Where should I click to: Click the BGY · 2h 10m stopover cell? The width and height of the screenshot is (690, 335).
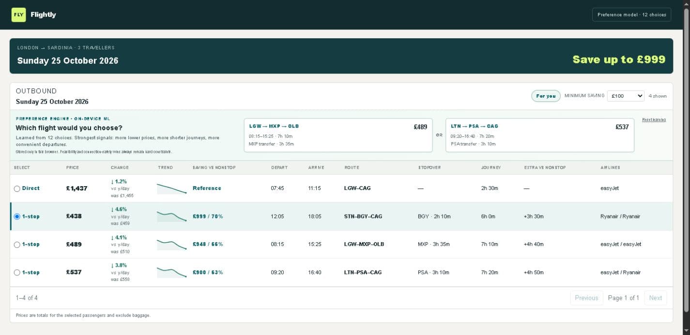pyautogui.click(x=434, y=217)
